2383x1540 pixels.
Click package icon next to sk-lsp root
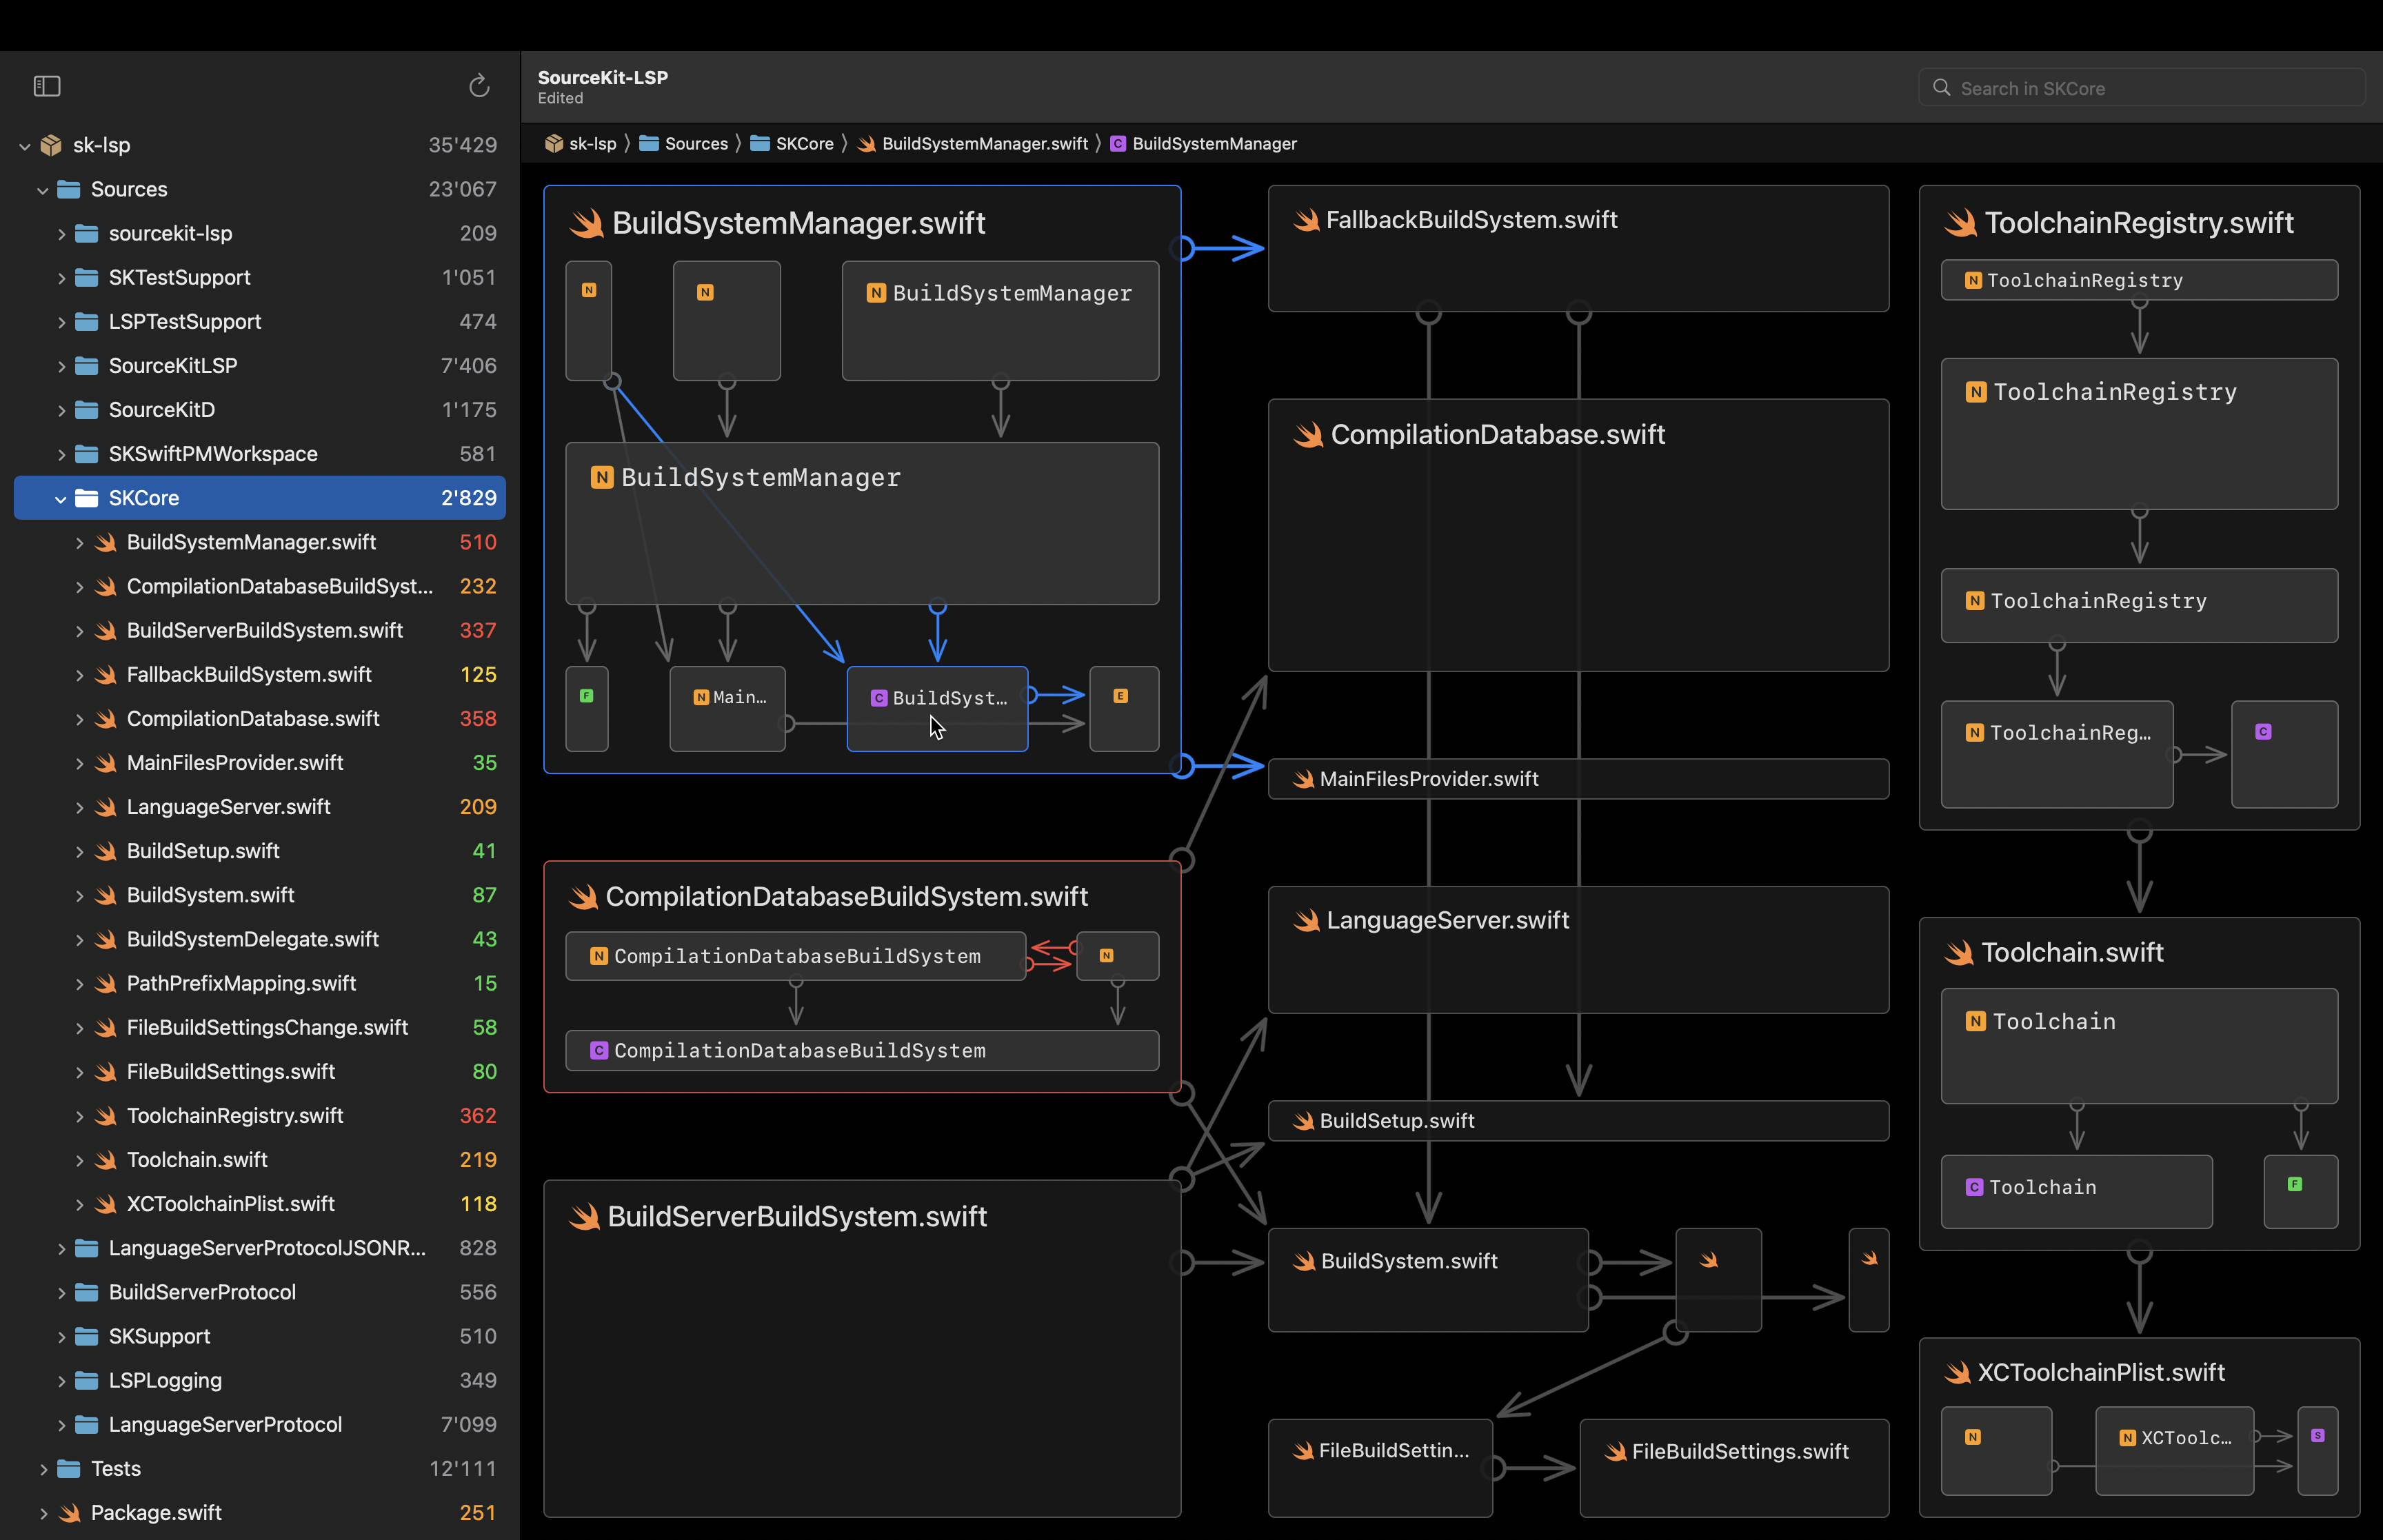point(51,146)
